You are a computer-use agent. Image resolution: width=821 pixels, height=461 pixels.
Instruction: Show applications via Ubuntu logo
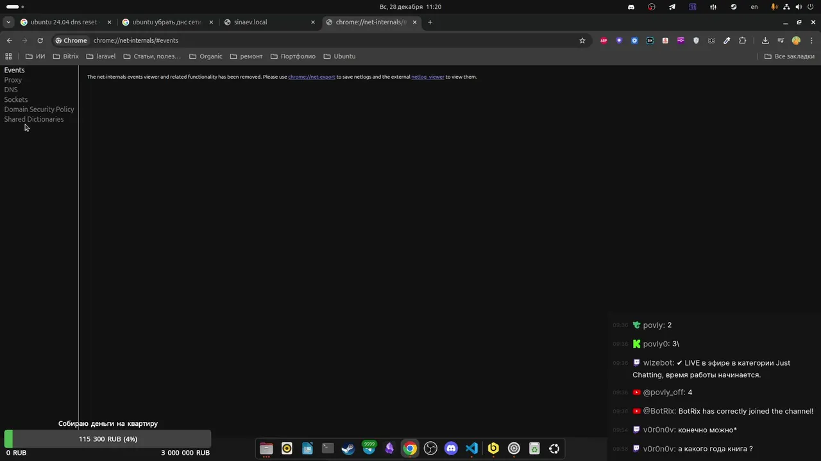(554, 448)
